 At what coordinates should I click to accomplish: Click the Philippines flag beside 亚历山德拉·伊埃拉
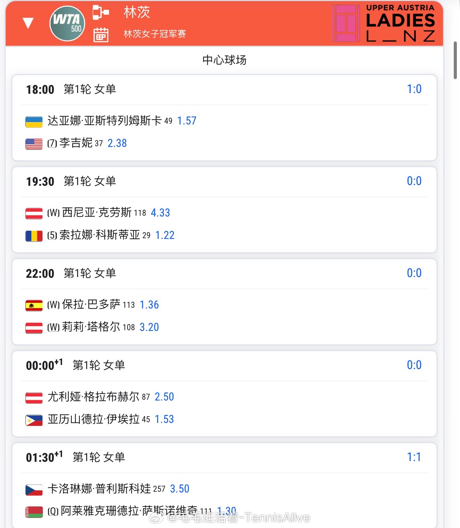click(x=34, y=420)
